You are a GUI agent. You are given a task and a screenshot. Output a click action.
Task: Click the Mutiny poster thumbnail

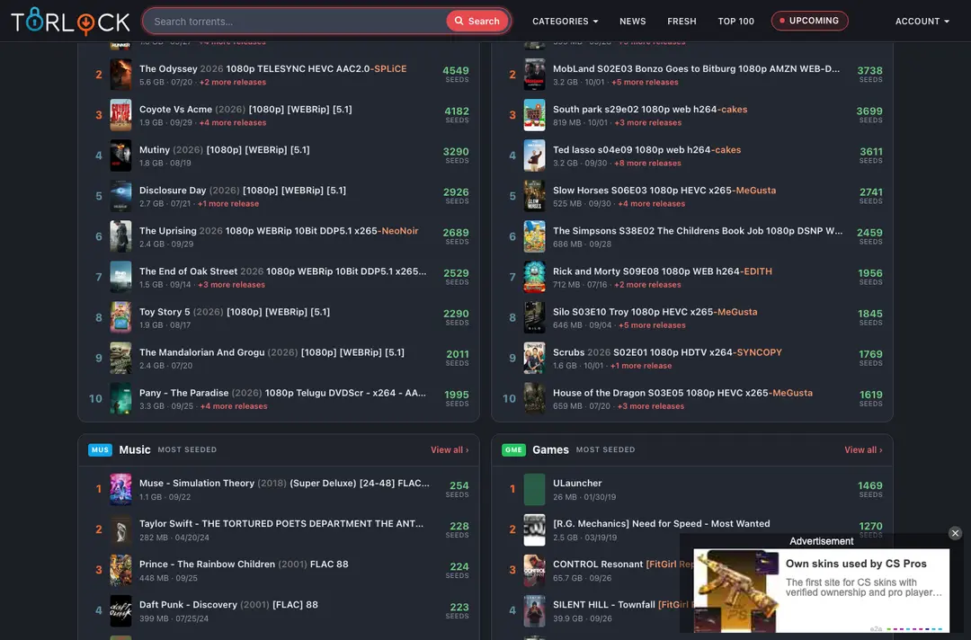[x=120, y=156]
